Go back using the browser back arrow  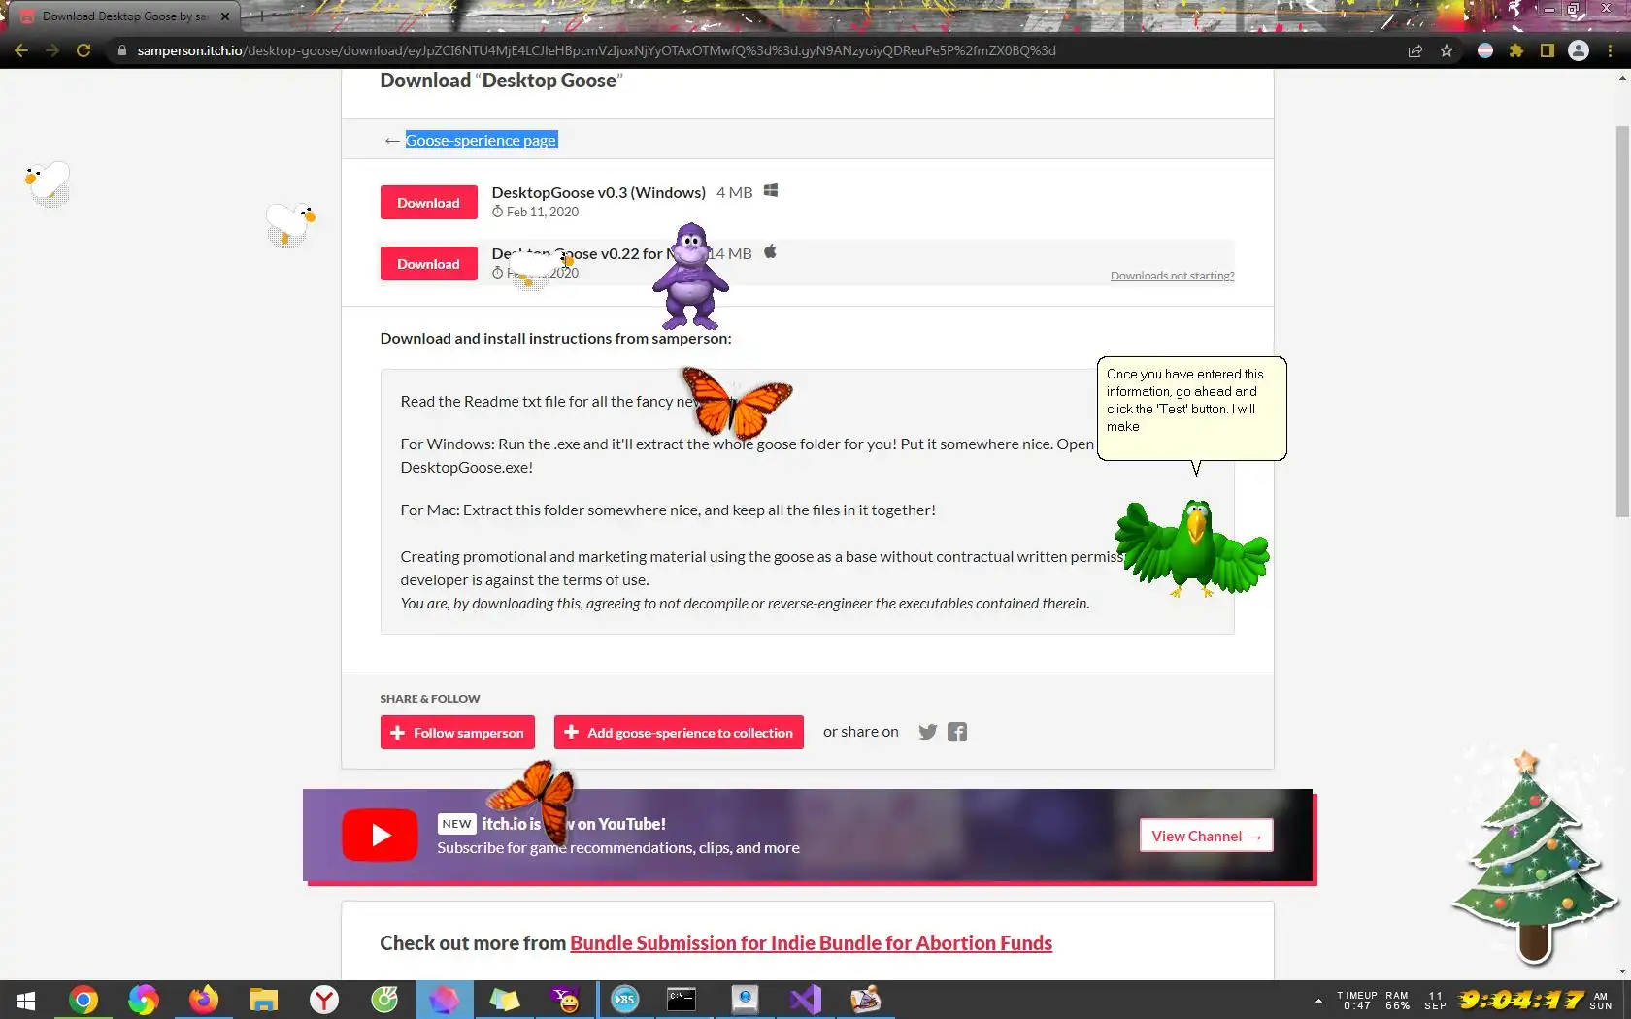coord(21,50)
